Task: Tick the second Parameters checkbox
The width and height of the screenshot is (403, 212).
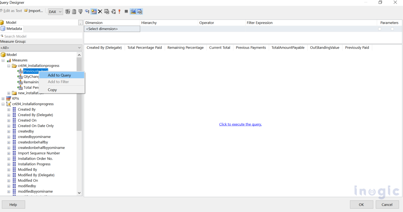Action: coord(392,29)
